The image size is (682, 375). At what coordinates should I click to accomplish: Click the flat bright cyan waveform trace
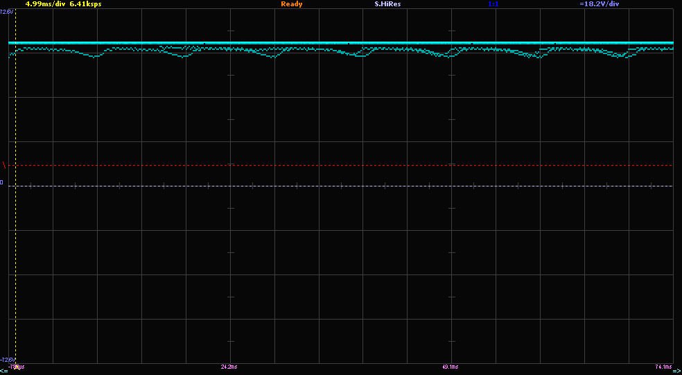[x=347, y=43]
